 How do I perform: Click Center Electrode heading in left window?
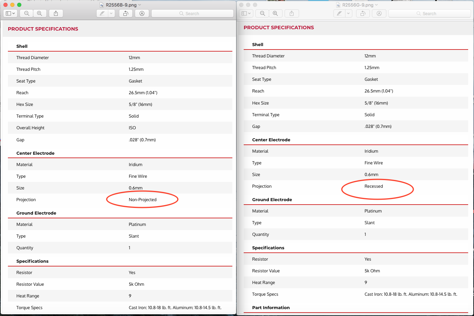point(35,153)
